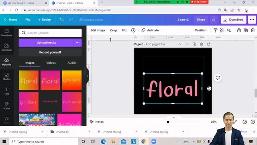Delete page 6 trash icon
257x145 pixels.
pos(202,44)
